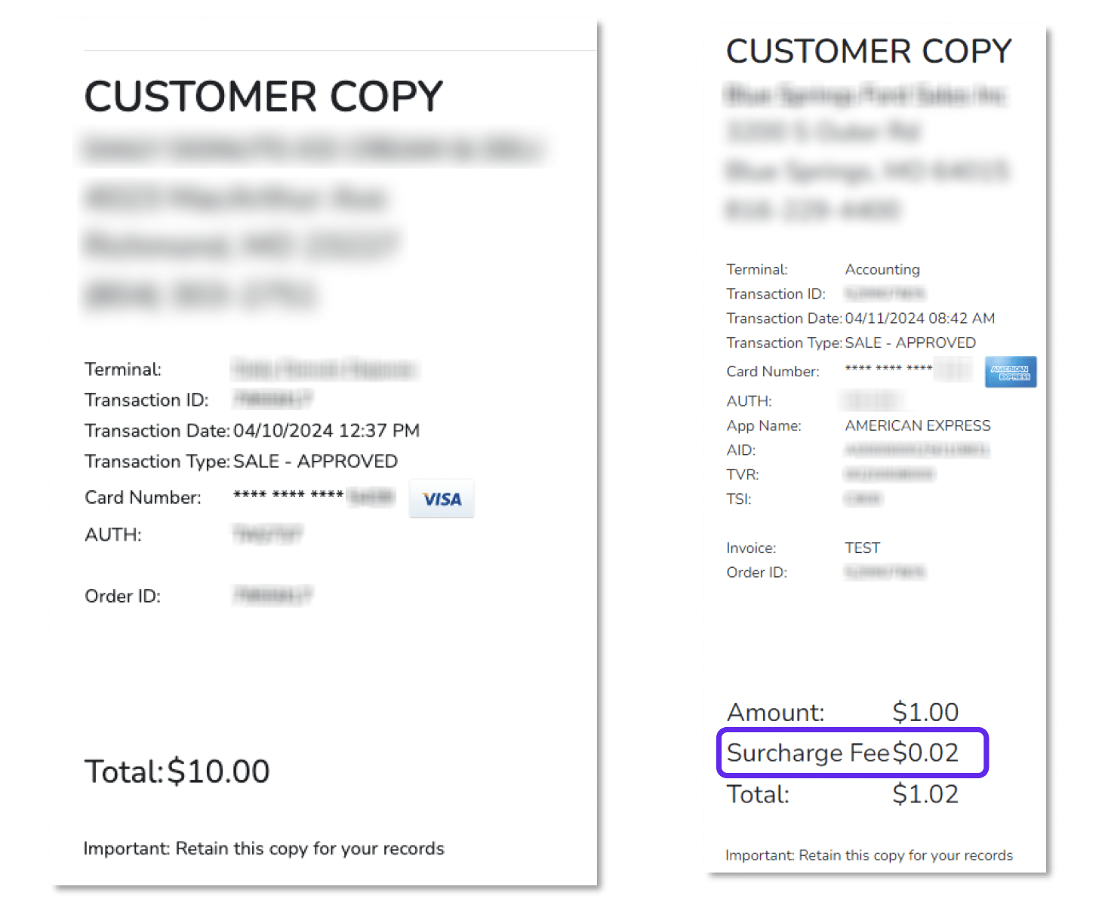Click SALE - APPROVED on the right receipt

tap(910, 342)
